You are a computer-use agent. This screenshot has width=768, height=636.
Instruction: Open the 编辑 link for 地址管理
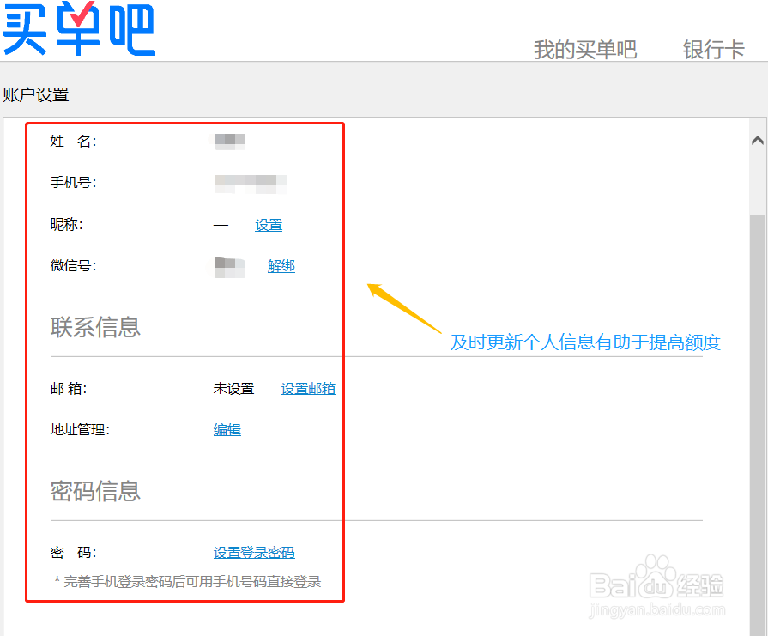227,430
